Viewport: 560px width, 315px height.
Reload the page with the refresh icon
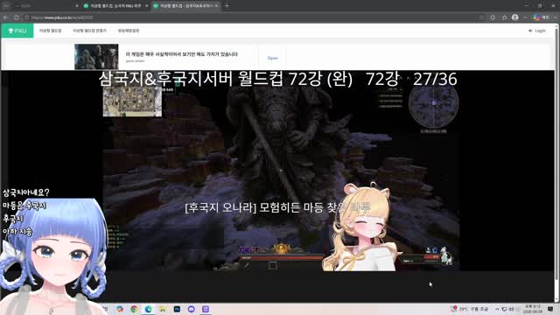click(x=17, y=17)
